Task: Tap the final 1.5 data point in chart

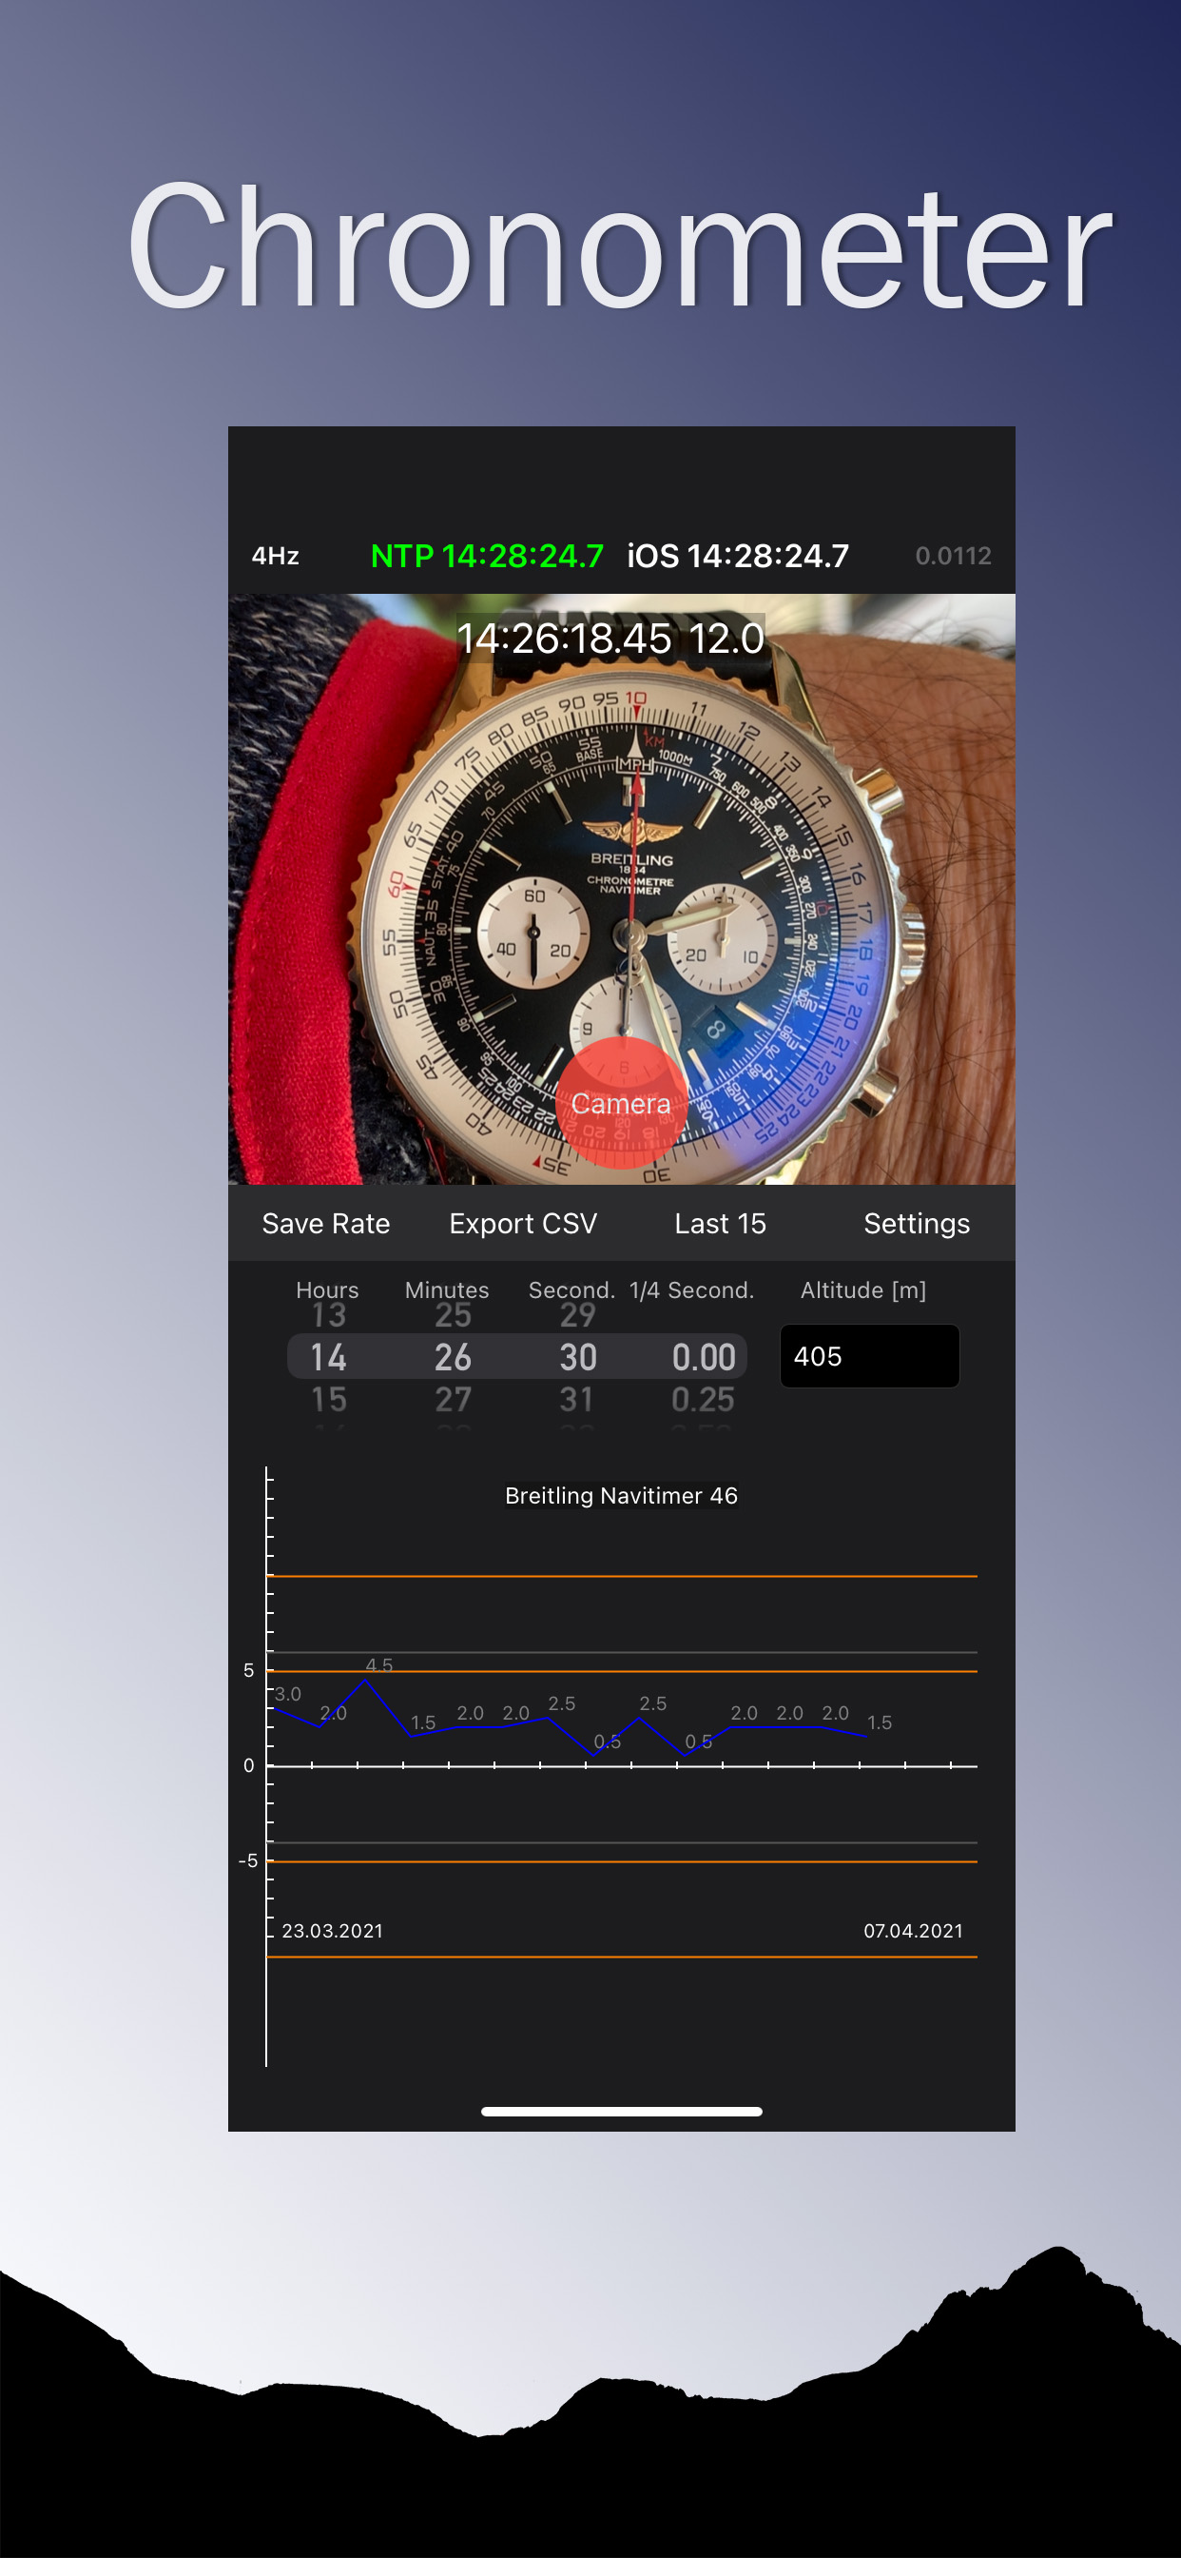Action: point(868,1736)
